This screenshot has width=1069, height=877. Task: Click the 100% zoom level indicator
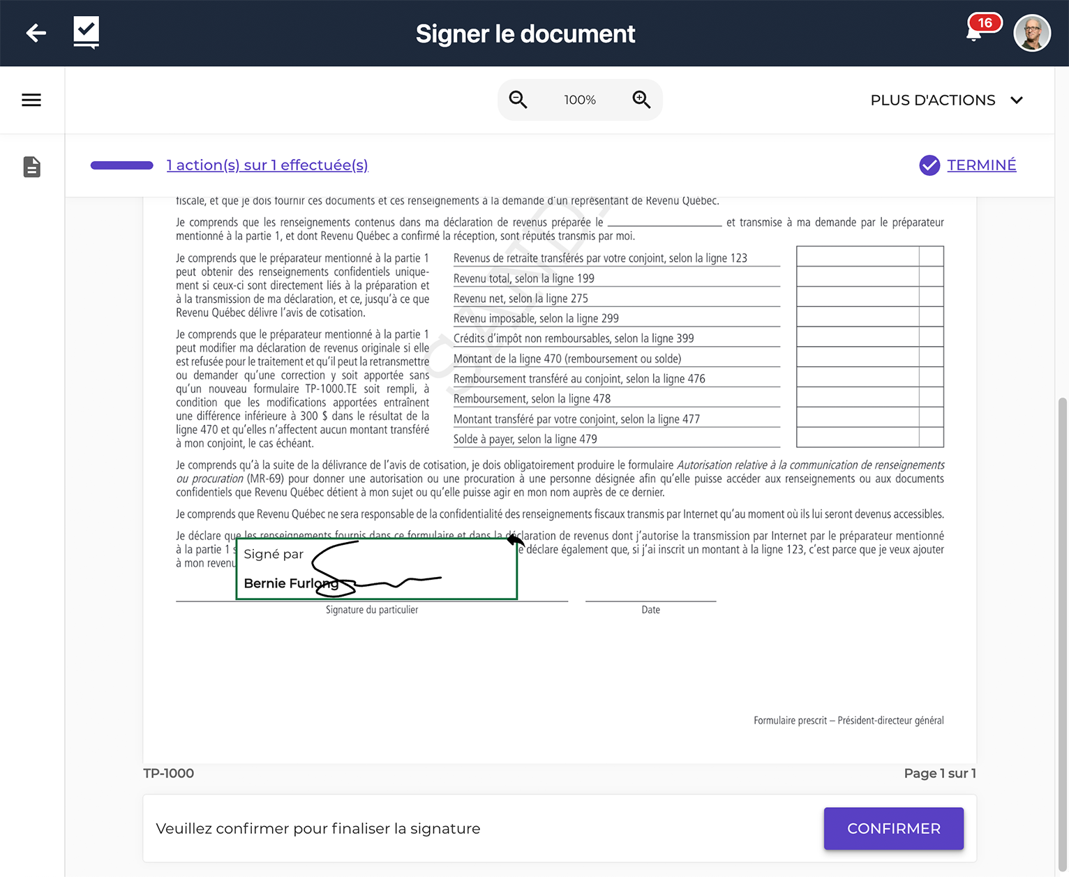point(580,100)
